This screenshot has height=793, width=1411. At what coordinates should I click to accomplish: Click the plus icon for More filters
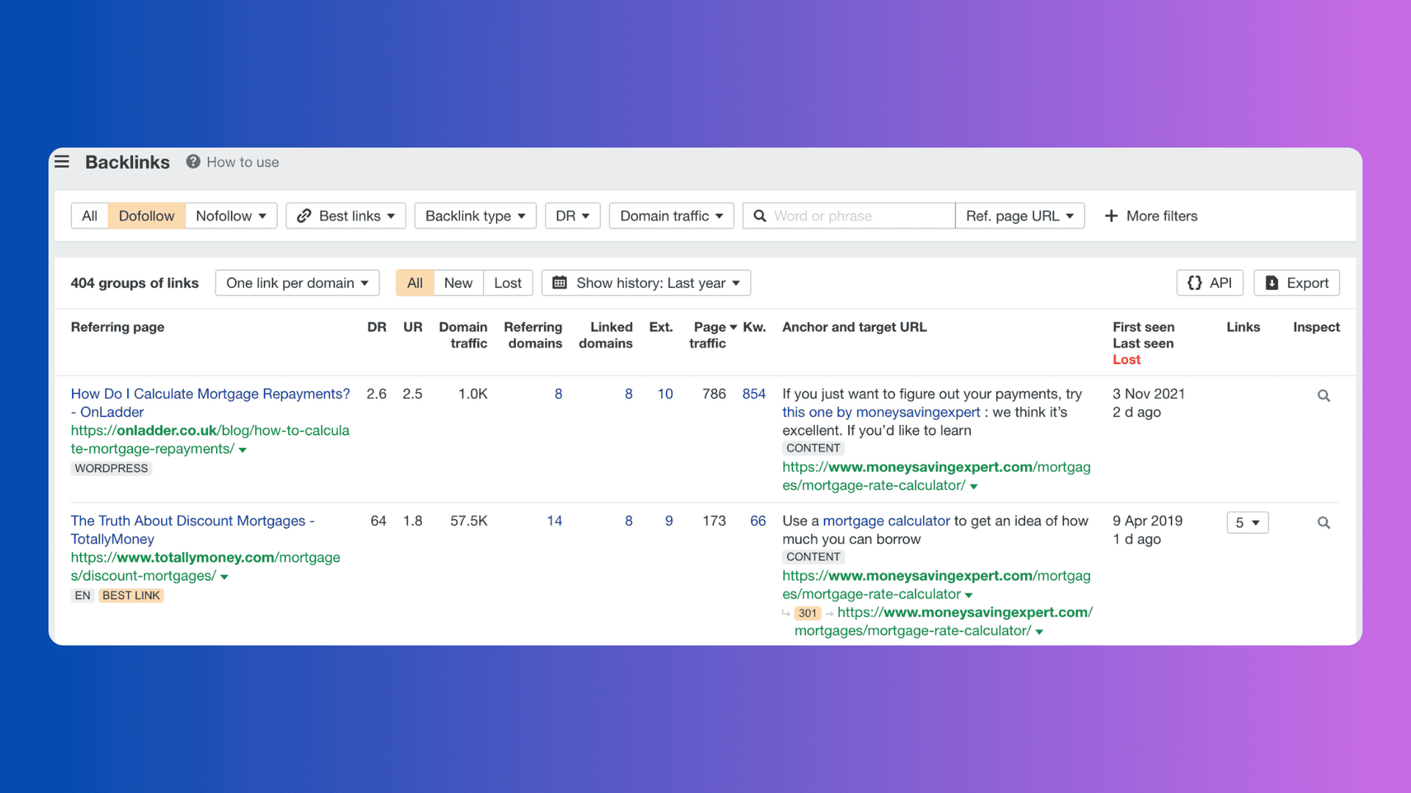coord(1111,216)
